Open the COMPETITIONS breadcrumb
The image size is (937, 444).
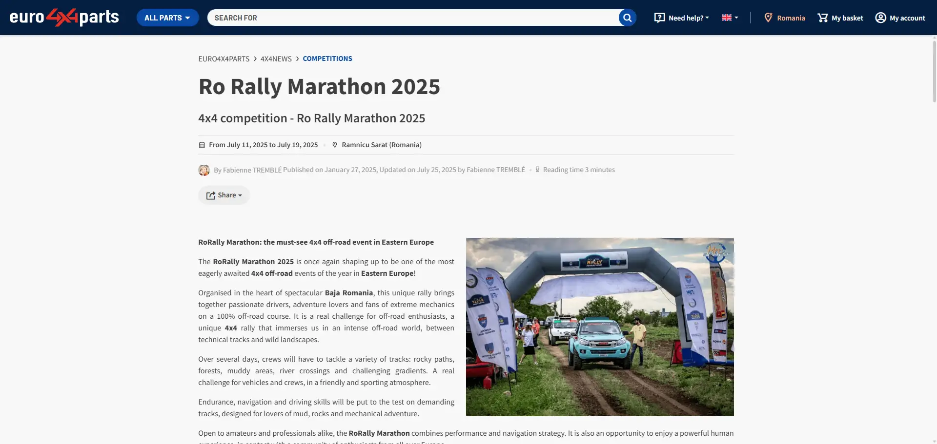[x=327, y=58]
